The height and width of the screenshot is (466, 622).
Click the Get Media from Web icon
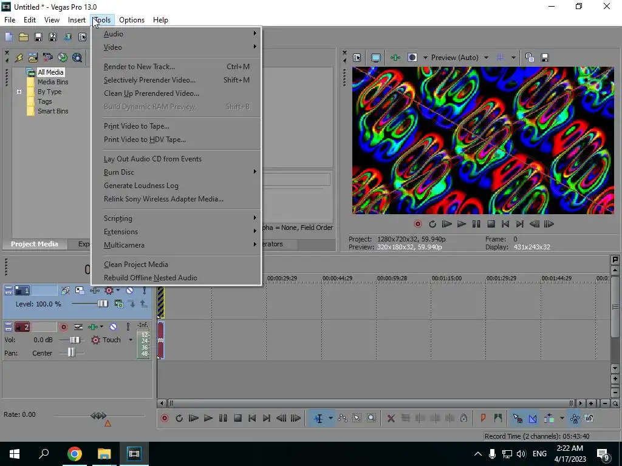pyautogui.click(x=77, y=58)
